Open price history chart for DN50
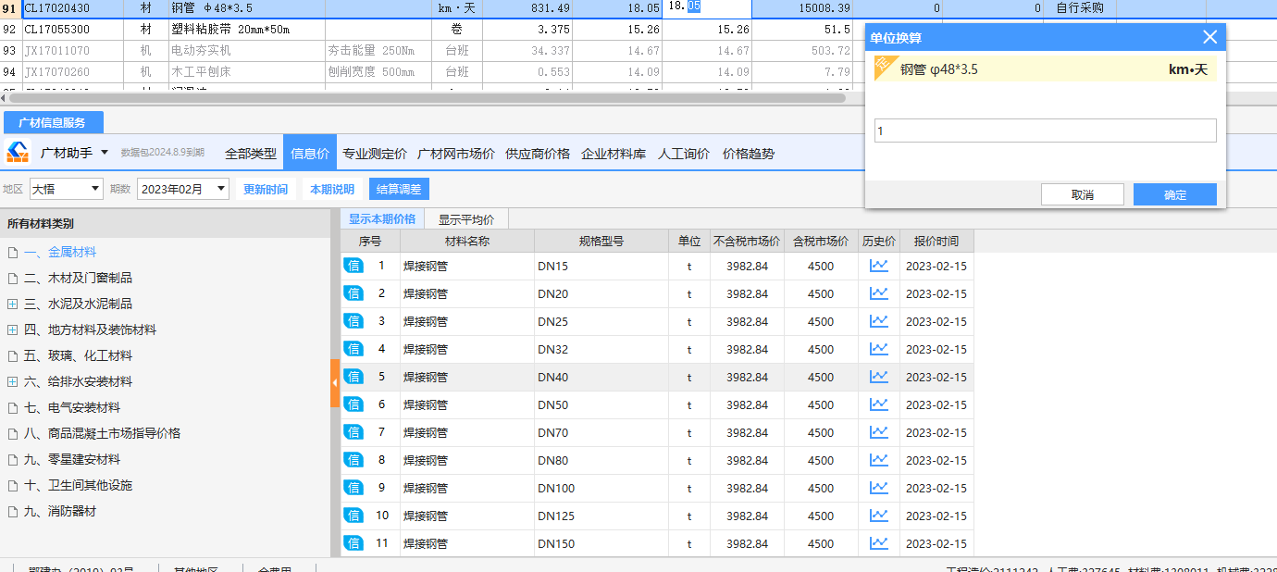Viewport: 1277px width, 572px height. (x=878, y=404)
